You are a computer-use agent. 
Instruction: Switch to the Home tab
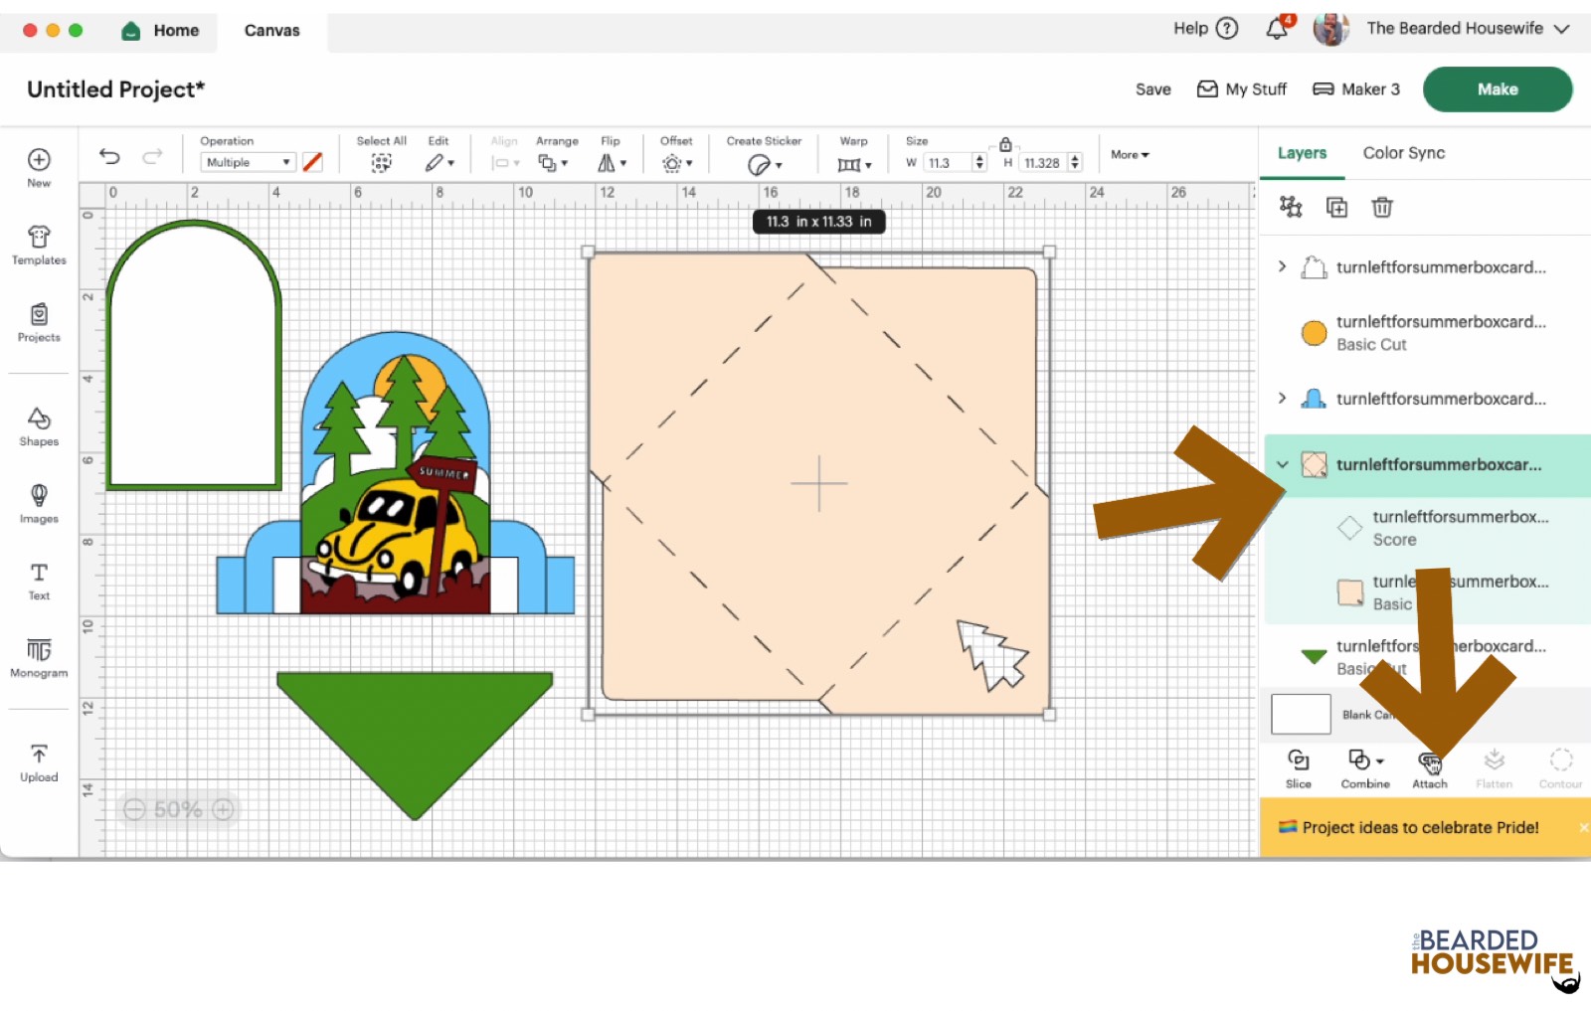click(x=161, y=31)
